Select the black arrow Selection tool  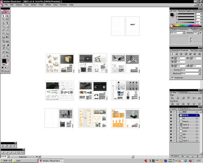click(x=3, y=16)
